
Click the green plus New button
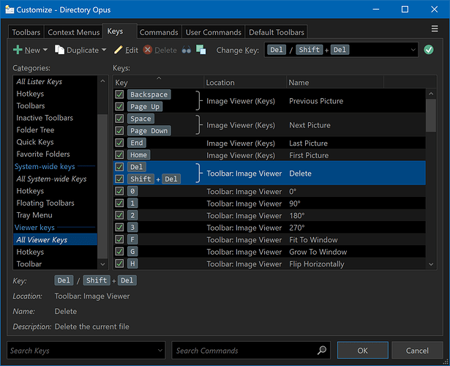26,50
